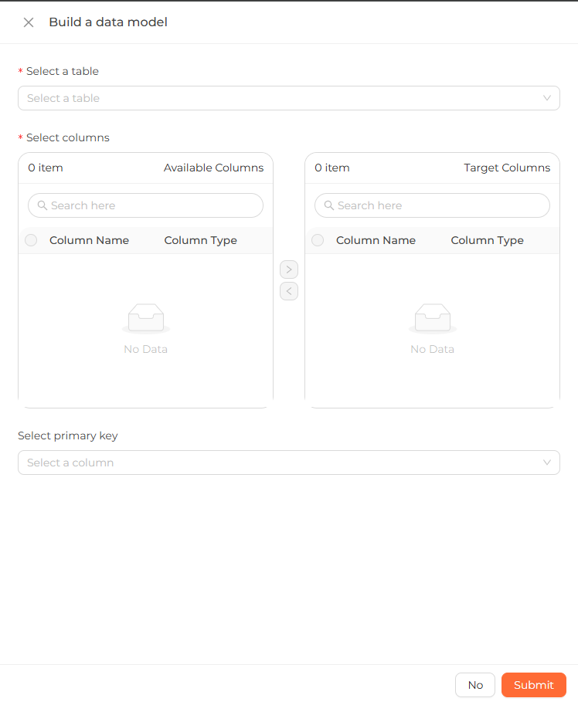Viewport: 578px width, 705px height.
Task: Click the No Data icon in Target Columns
Action: point(432,318)
